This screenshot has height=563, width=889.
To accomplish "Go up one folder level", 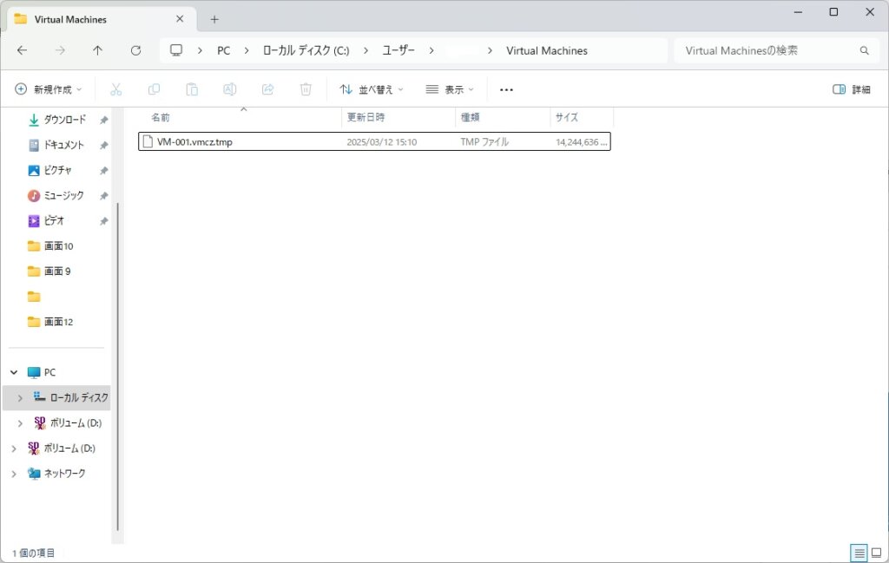I will [97, 50].
